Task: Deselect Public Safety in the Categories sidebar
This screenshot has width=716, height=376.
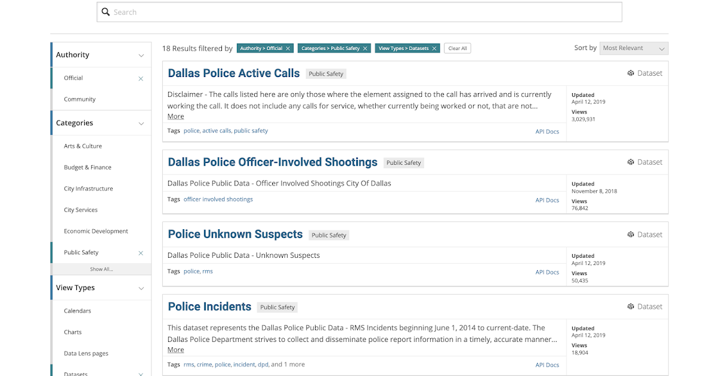Action: [141, 252]
